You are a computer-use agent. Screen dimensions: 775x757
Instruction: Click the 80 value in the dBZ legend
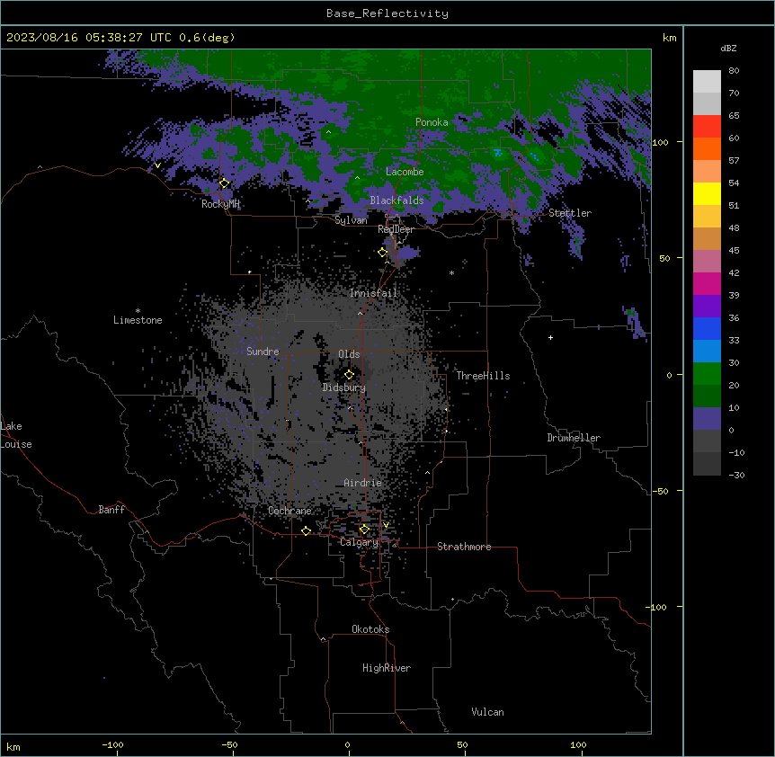click(734, 71)
